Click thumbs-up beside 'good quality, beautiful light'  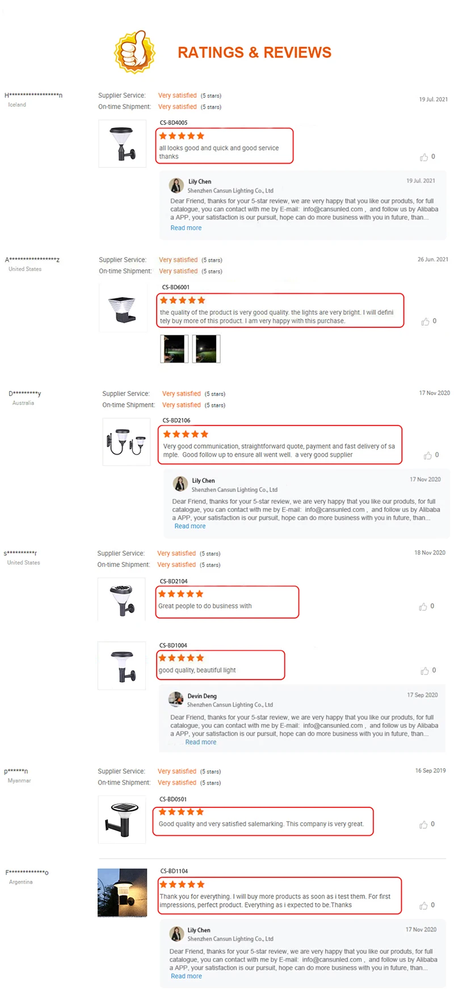point(424,671)
